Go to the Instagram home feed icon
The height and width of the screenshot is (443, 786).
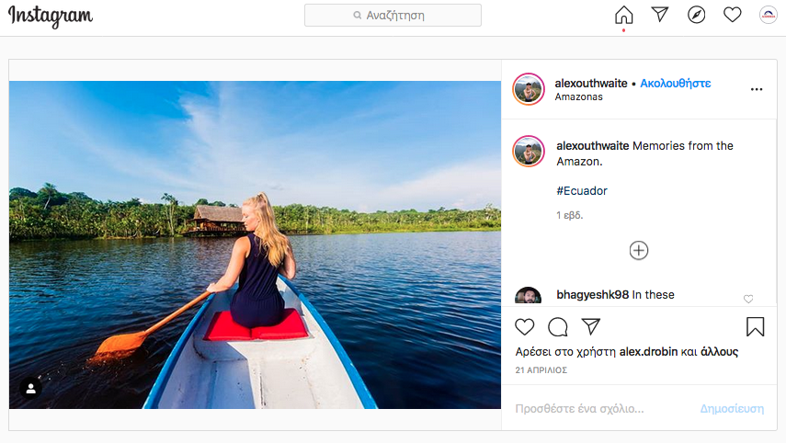[x=624, y=15]
